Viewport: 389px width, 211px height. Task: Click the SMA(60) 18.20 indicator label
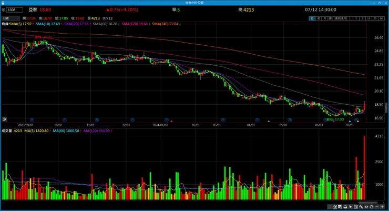click(x=105, y=24)
